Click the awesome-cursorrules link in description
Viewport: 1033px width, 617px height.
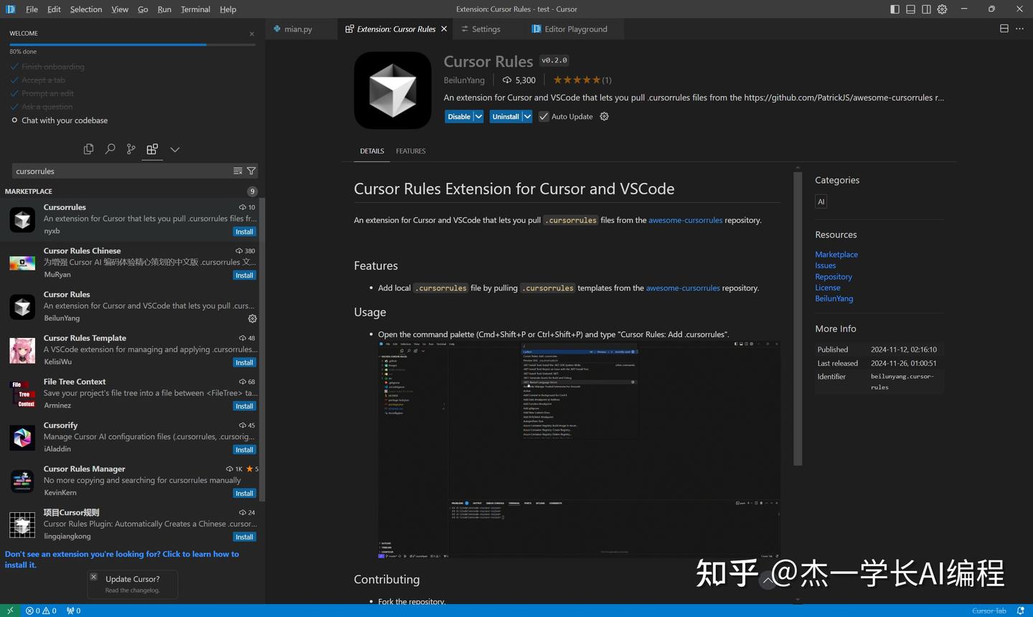[685, 220]
